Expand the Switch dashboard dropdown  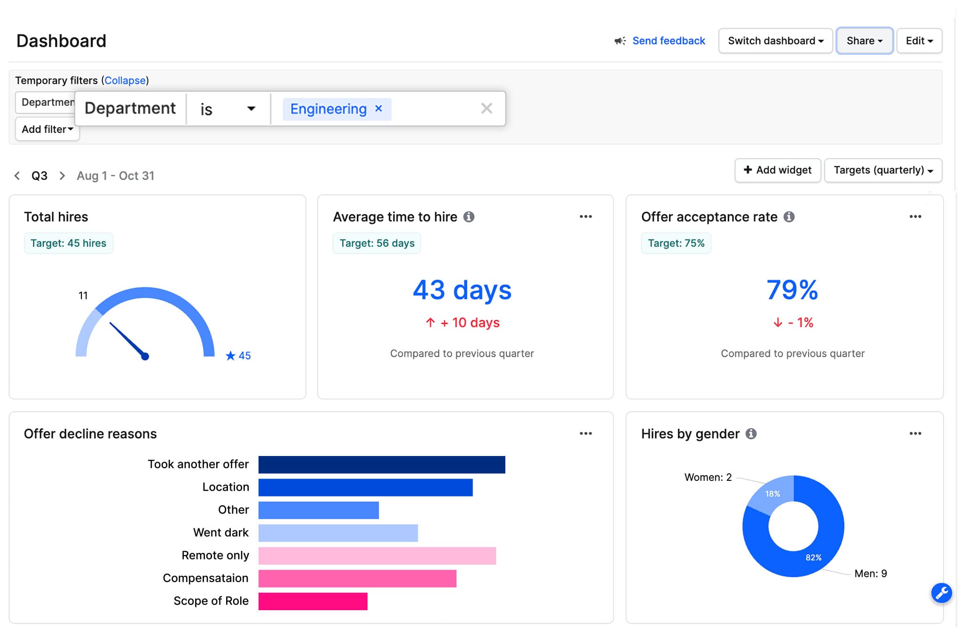pos(775,41)
